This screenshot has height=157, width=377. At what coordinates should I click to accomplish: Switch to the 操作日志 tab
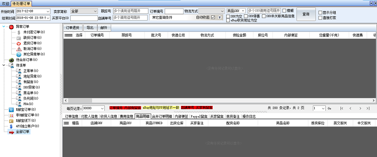pos(249,117)
